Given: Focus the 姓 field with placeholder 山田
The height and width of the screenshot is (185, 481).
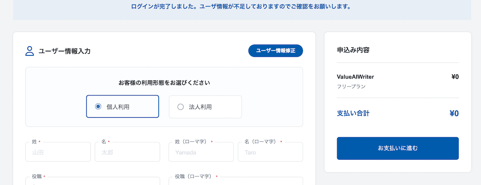Looking at the screenshot, I should point(58,152).
